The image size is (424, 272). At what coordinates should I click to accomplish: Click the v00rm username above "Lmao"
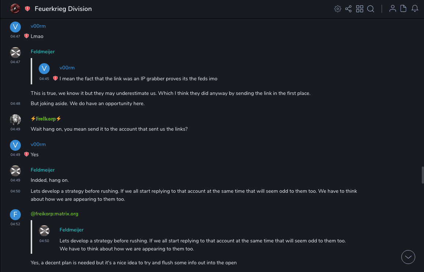click(38, 26)
